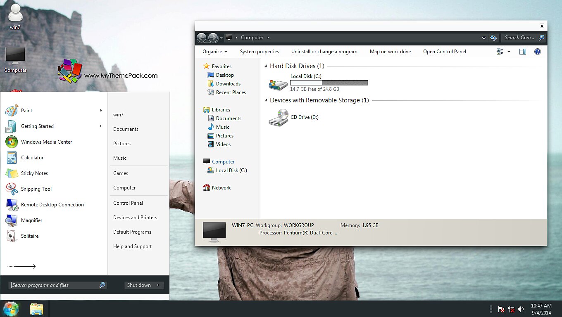562x317 pixels.
Task: Open Documents from the Start menu
Action: tap(126, 129)
